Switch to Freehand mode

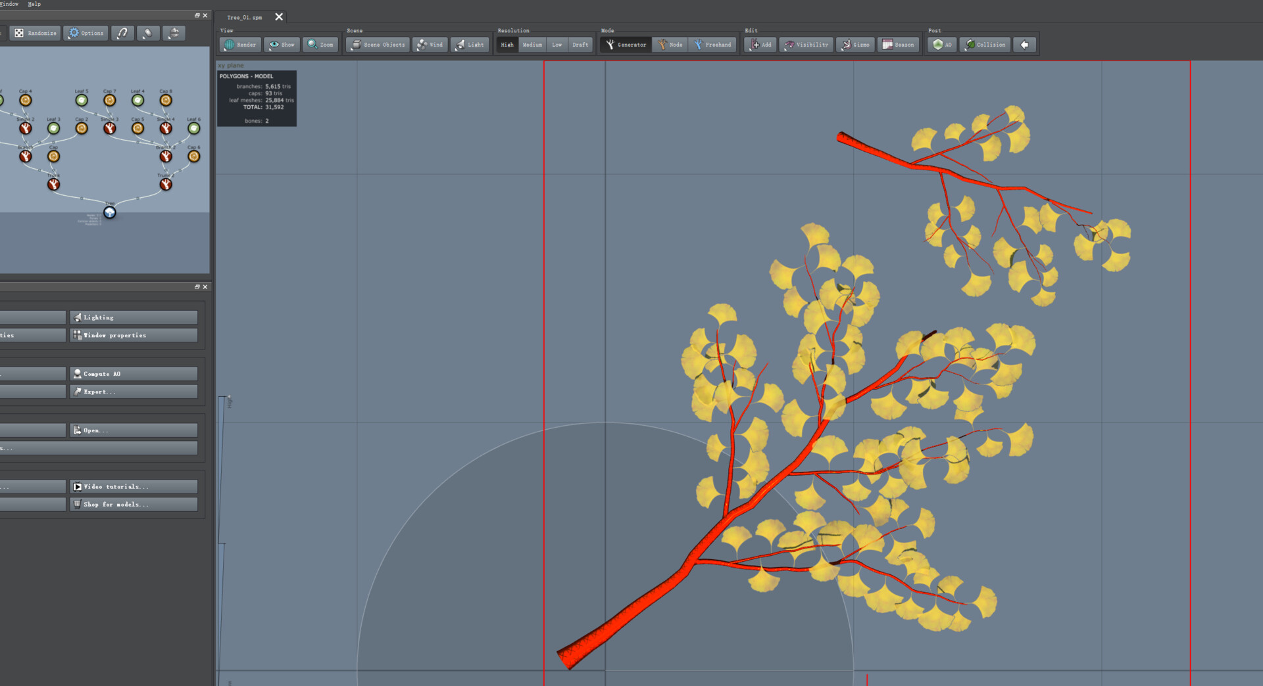click(x=712, y=45)
